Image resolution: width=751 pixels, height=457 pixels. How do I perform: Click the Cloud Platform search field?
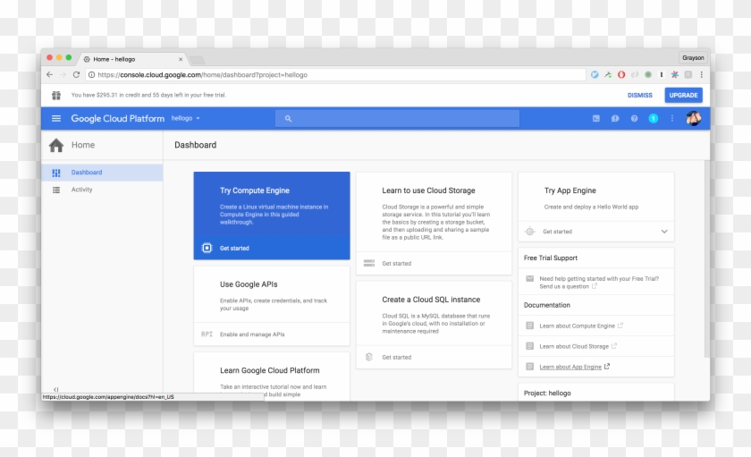pyautogui.click(x=398, y=118)
